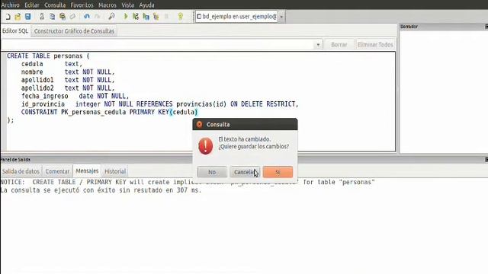Open the Consulta menu

(x=55, y=5)
